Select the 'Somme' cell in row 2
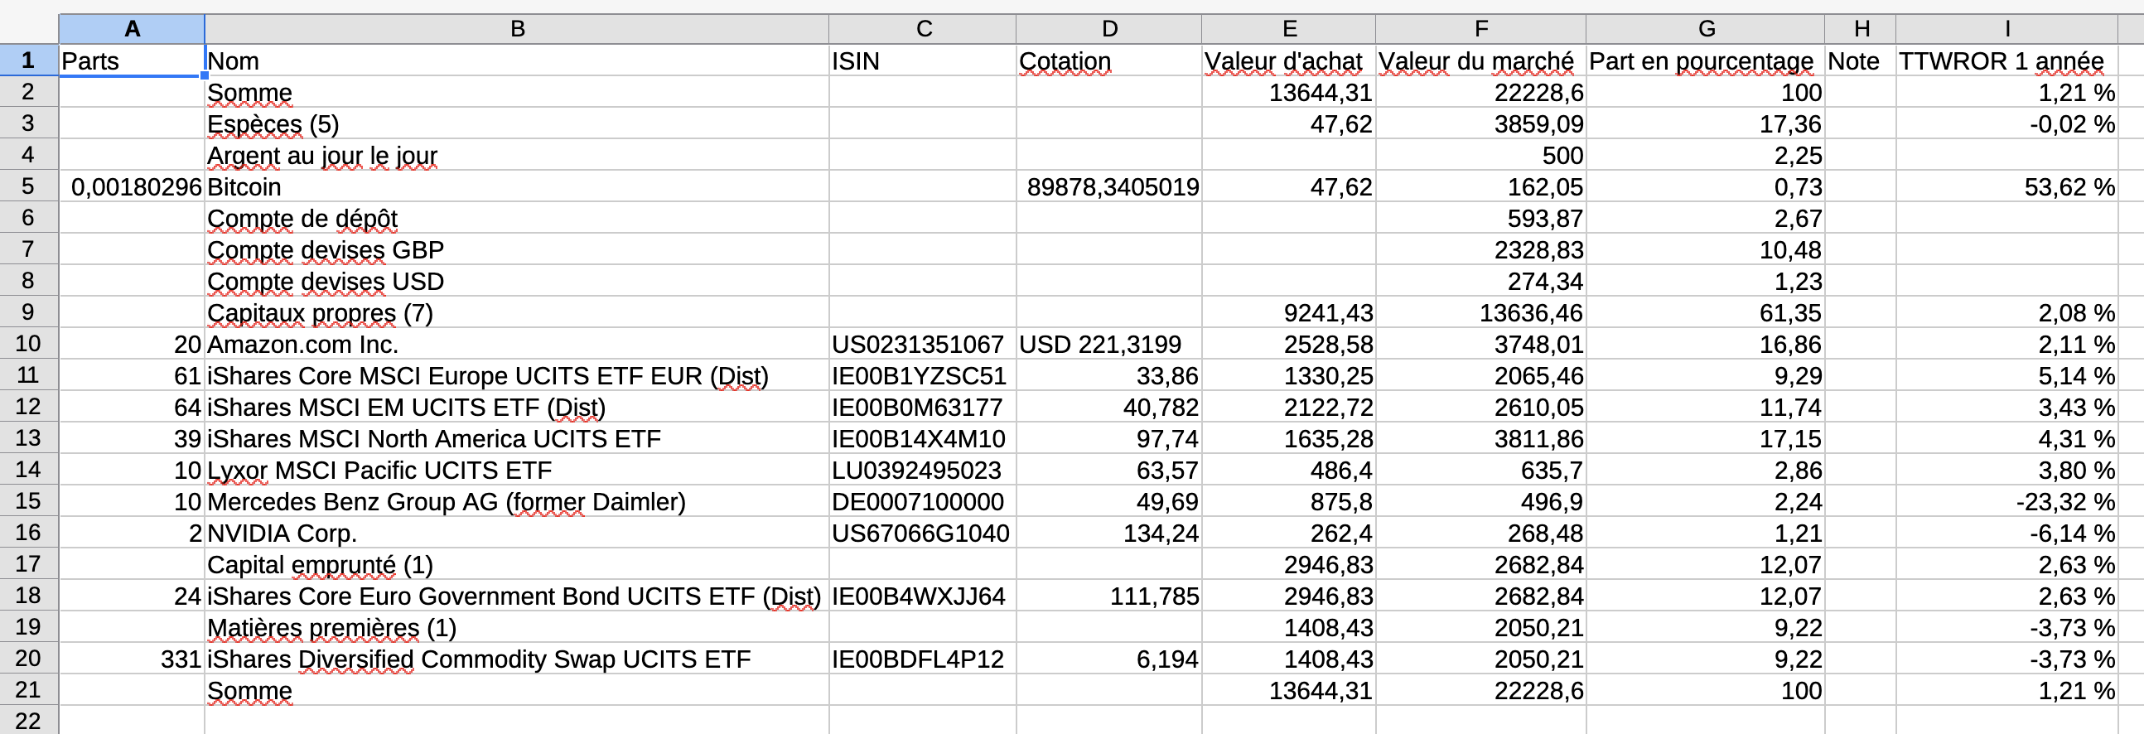 pos(517,93)
